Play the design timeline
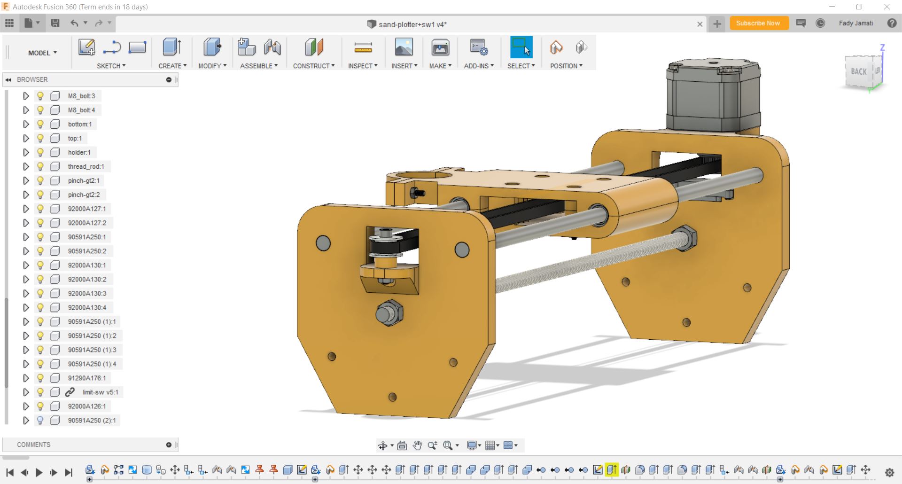Screen dimensions: 902x484 tap(39, 472)
